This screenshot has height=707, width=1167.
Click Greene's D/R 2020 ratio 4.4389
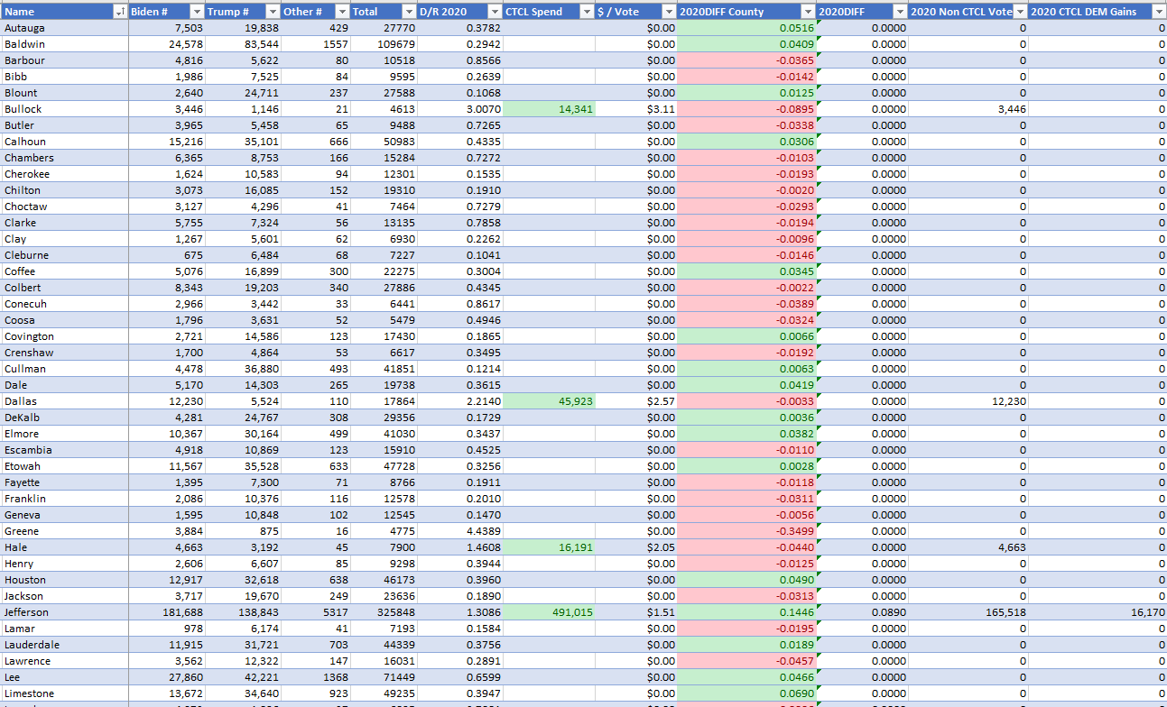[x=460, y=531]
